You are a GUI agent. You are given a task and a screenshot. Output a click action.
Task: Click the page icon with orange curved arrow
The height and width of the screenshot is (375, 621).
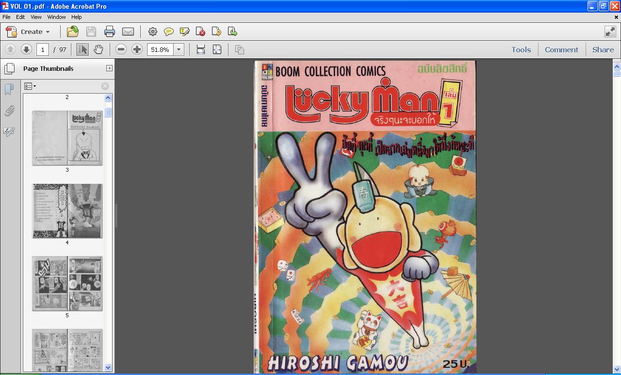pyautogui.click(x=217, y=32)
